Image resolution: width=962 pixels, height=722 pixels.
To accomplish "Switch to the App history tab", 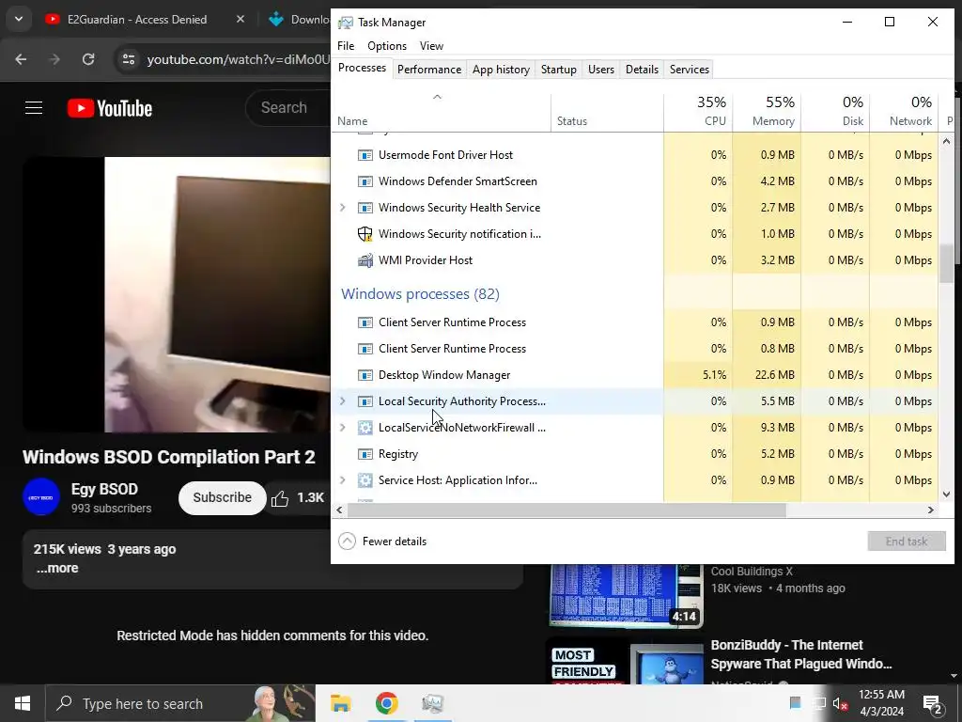I will [x=501, y=70].
